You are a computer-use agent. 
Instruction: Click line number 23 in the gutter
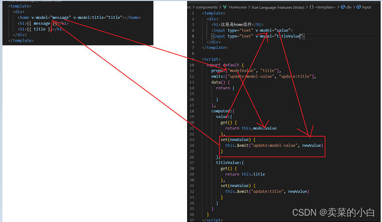(x=192, y=140)
